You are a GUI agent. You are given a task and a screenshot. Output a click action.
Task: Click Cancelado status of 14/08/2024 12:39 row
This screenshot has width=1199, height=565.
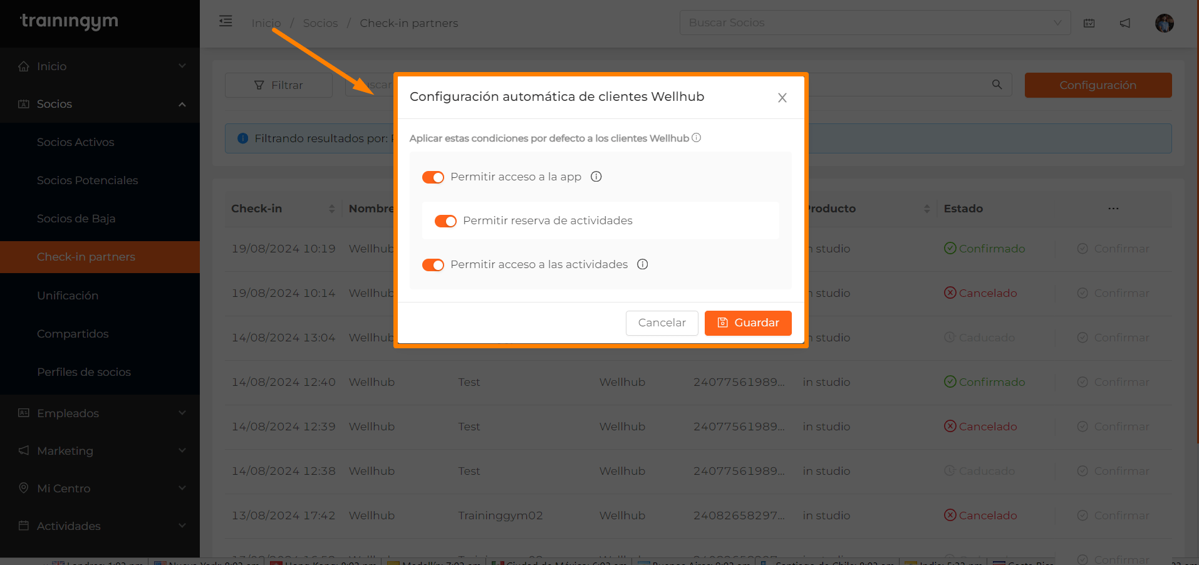[x=981, y=427]
